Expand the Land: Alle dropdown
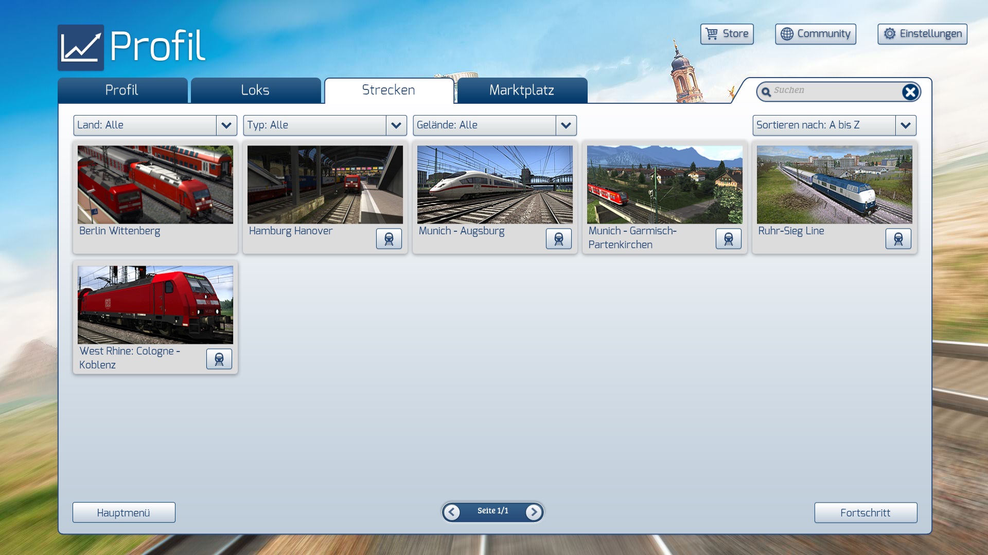This screenshot has height=555, width=988. pos(226,125)
